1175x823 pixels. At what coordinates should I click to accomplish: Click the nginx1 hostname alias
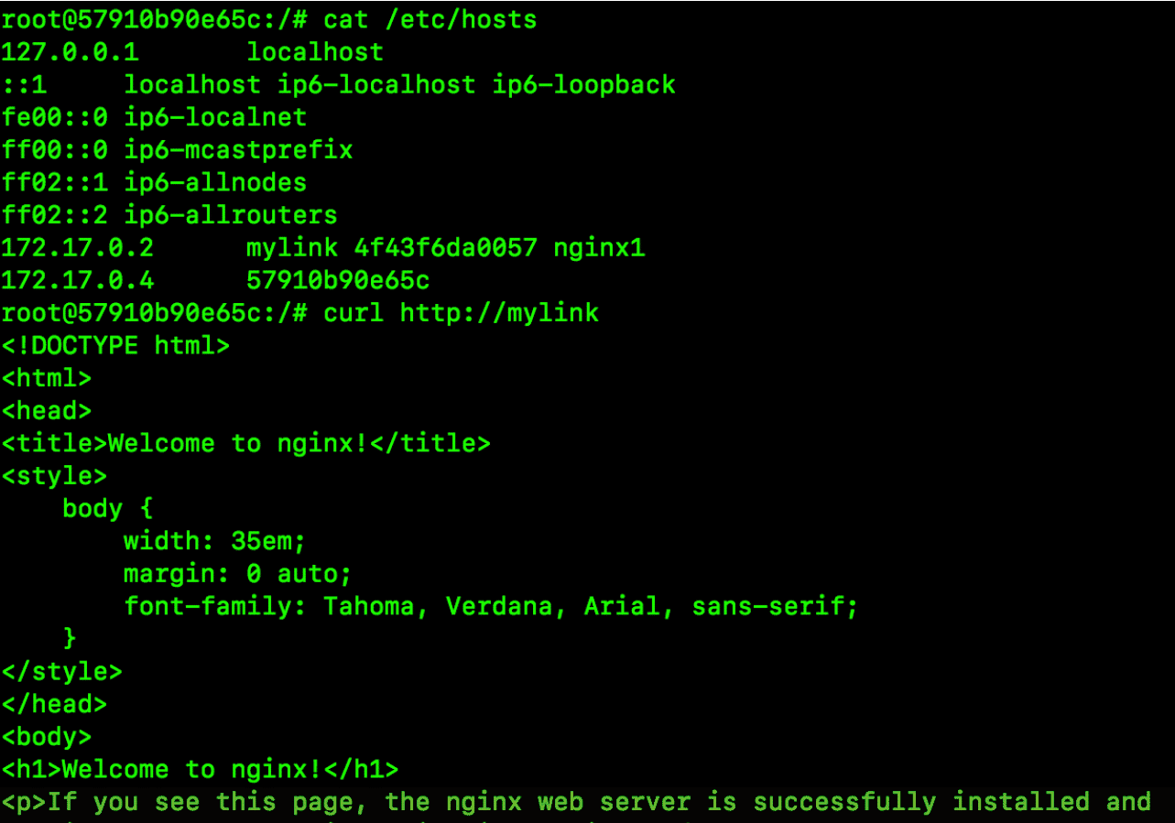click(x=599, y=248)
